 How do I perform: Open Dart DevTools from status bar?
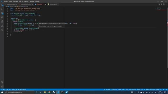133,90
